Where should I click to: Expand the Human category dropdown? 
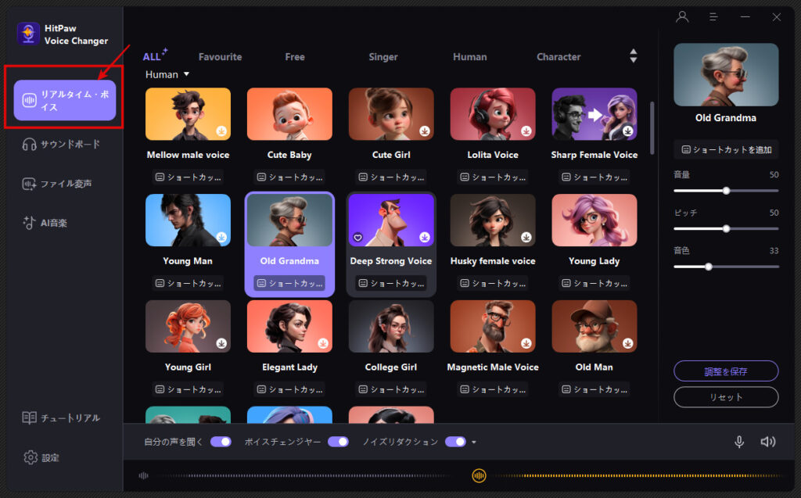(167, 74)
